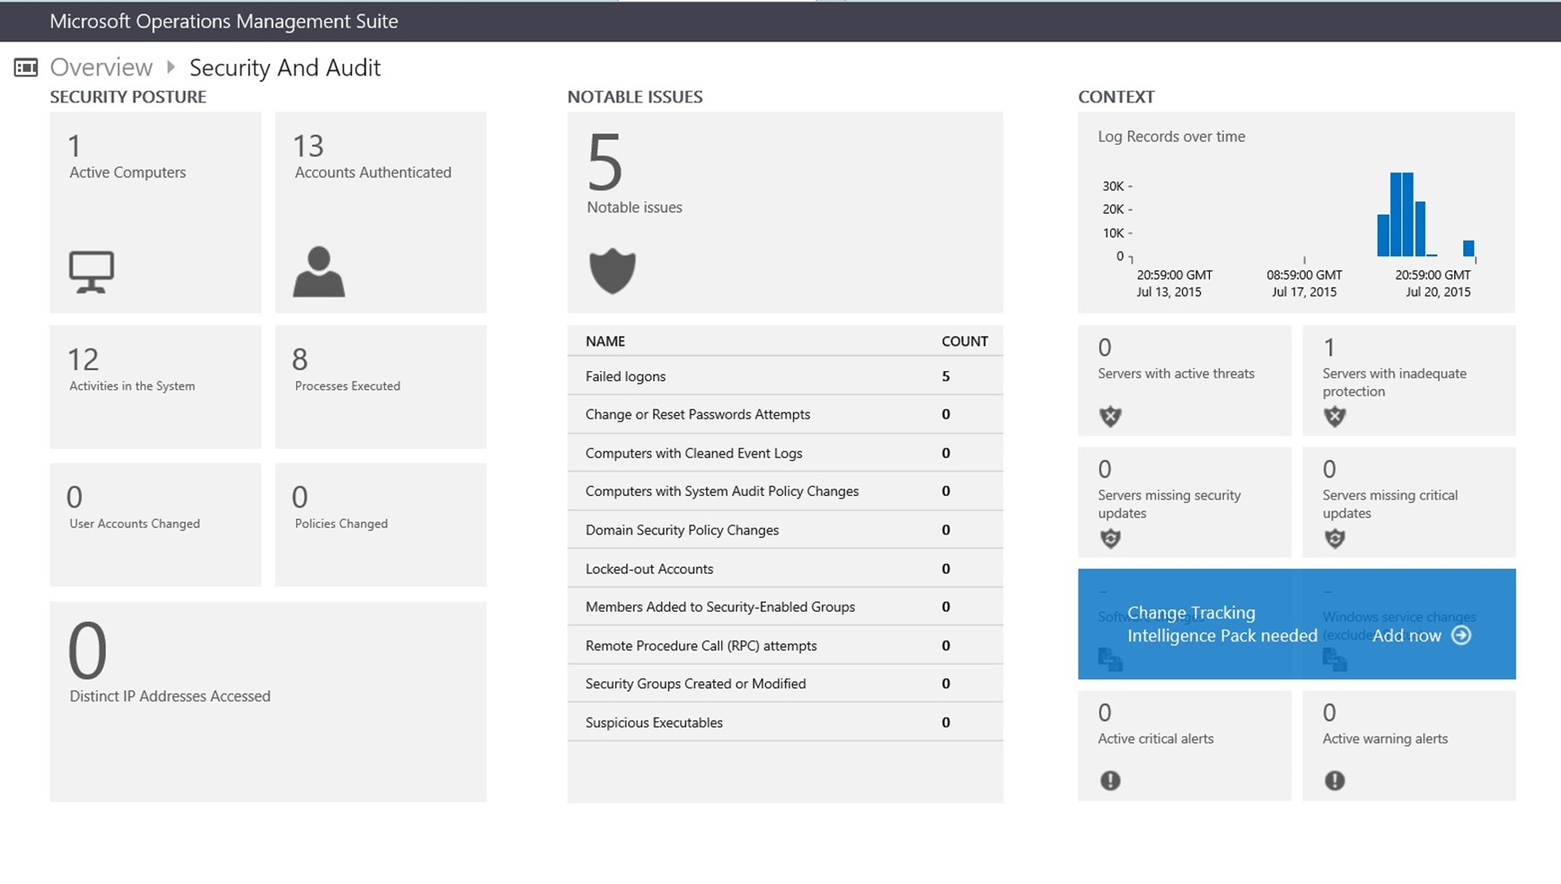
Task: Open the Servers with active threats tile
Action: (1185, 381)
